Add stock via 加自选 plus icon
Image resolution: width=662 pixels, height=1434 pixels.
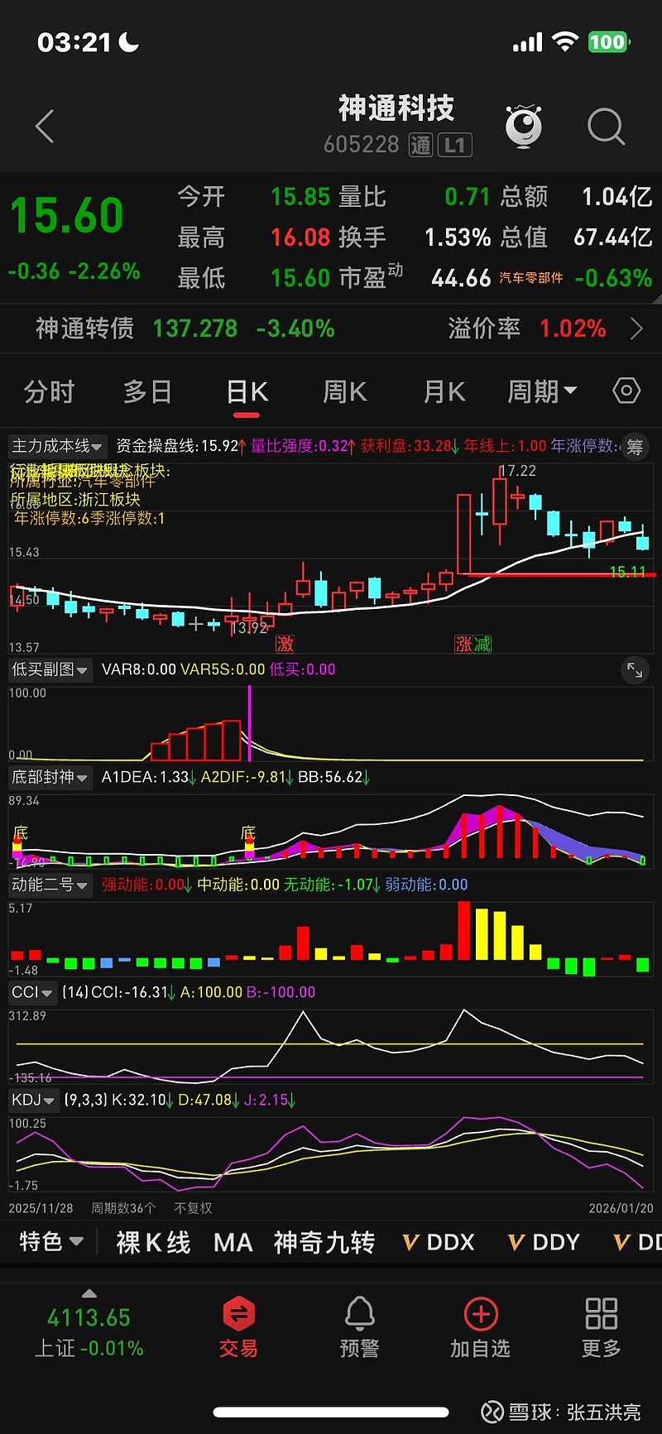coord(480,1327)
